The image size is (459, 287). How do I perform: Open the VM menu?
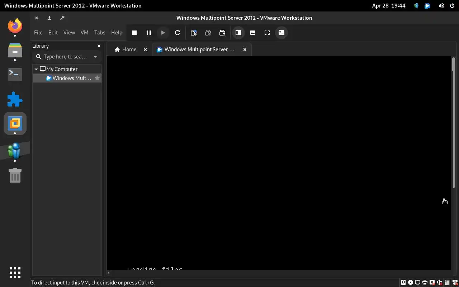click(x=84, y=32)
